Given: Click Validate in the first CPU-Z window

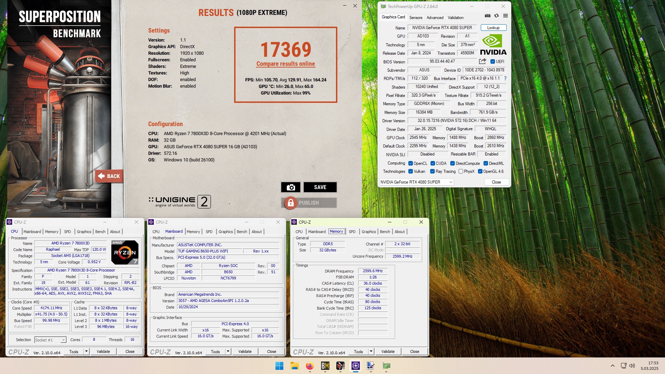Looking at the screenshot, I should pyautogui.click(x=103, y=351).
